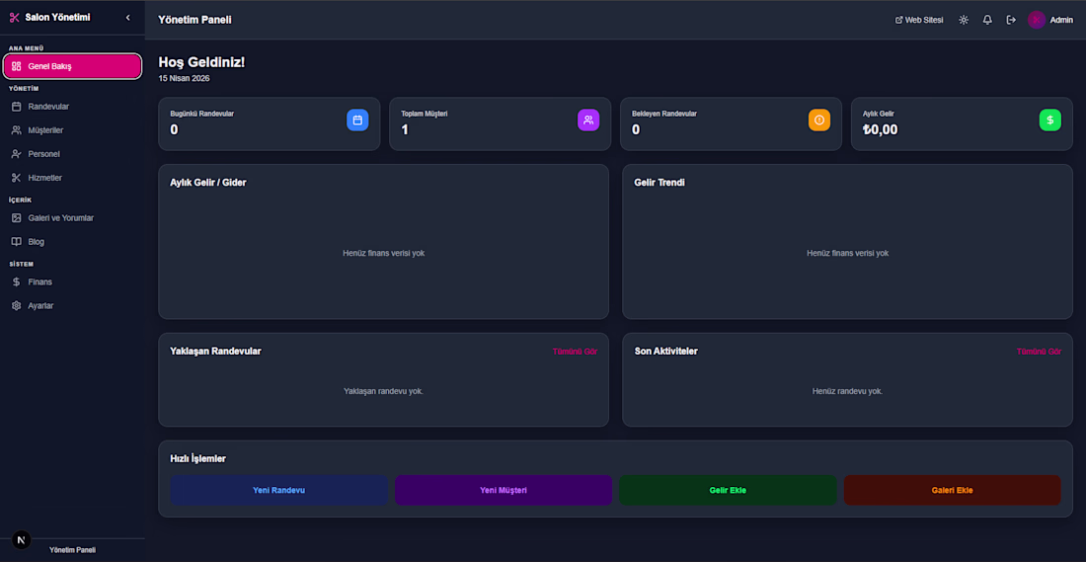Click the Bekleyen Randevular label
This screenshot has width=1086, height=562.
tap(664, 114)
